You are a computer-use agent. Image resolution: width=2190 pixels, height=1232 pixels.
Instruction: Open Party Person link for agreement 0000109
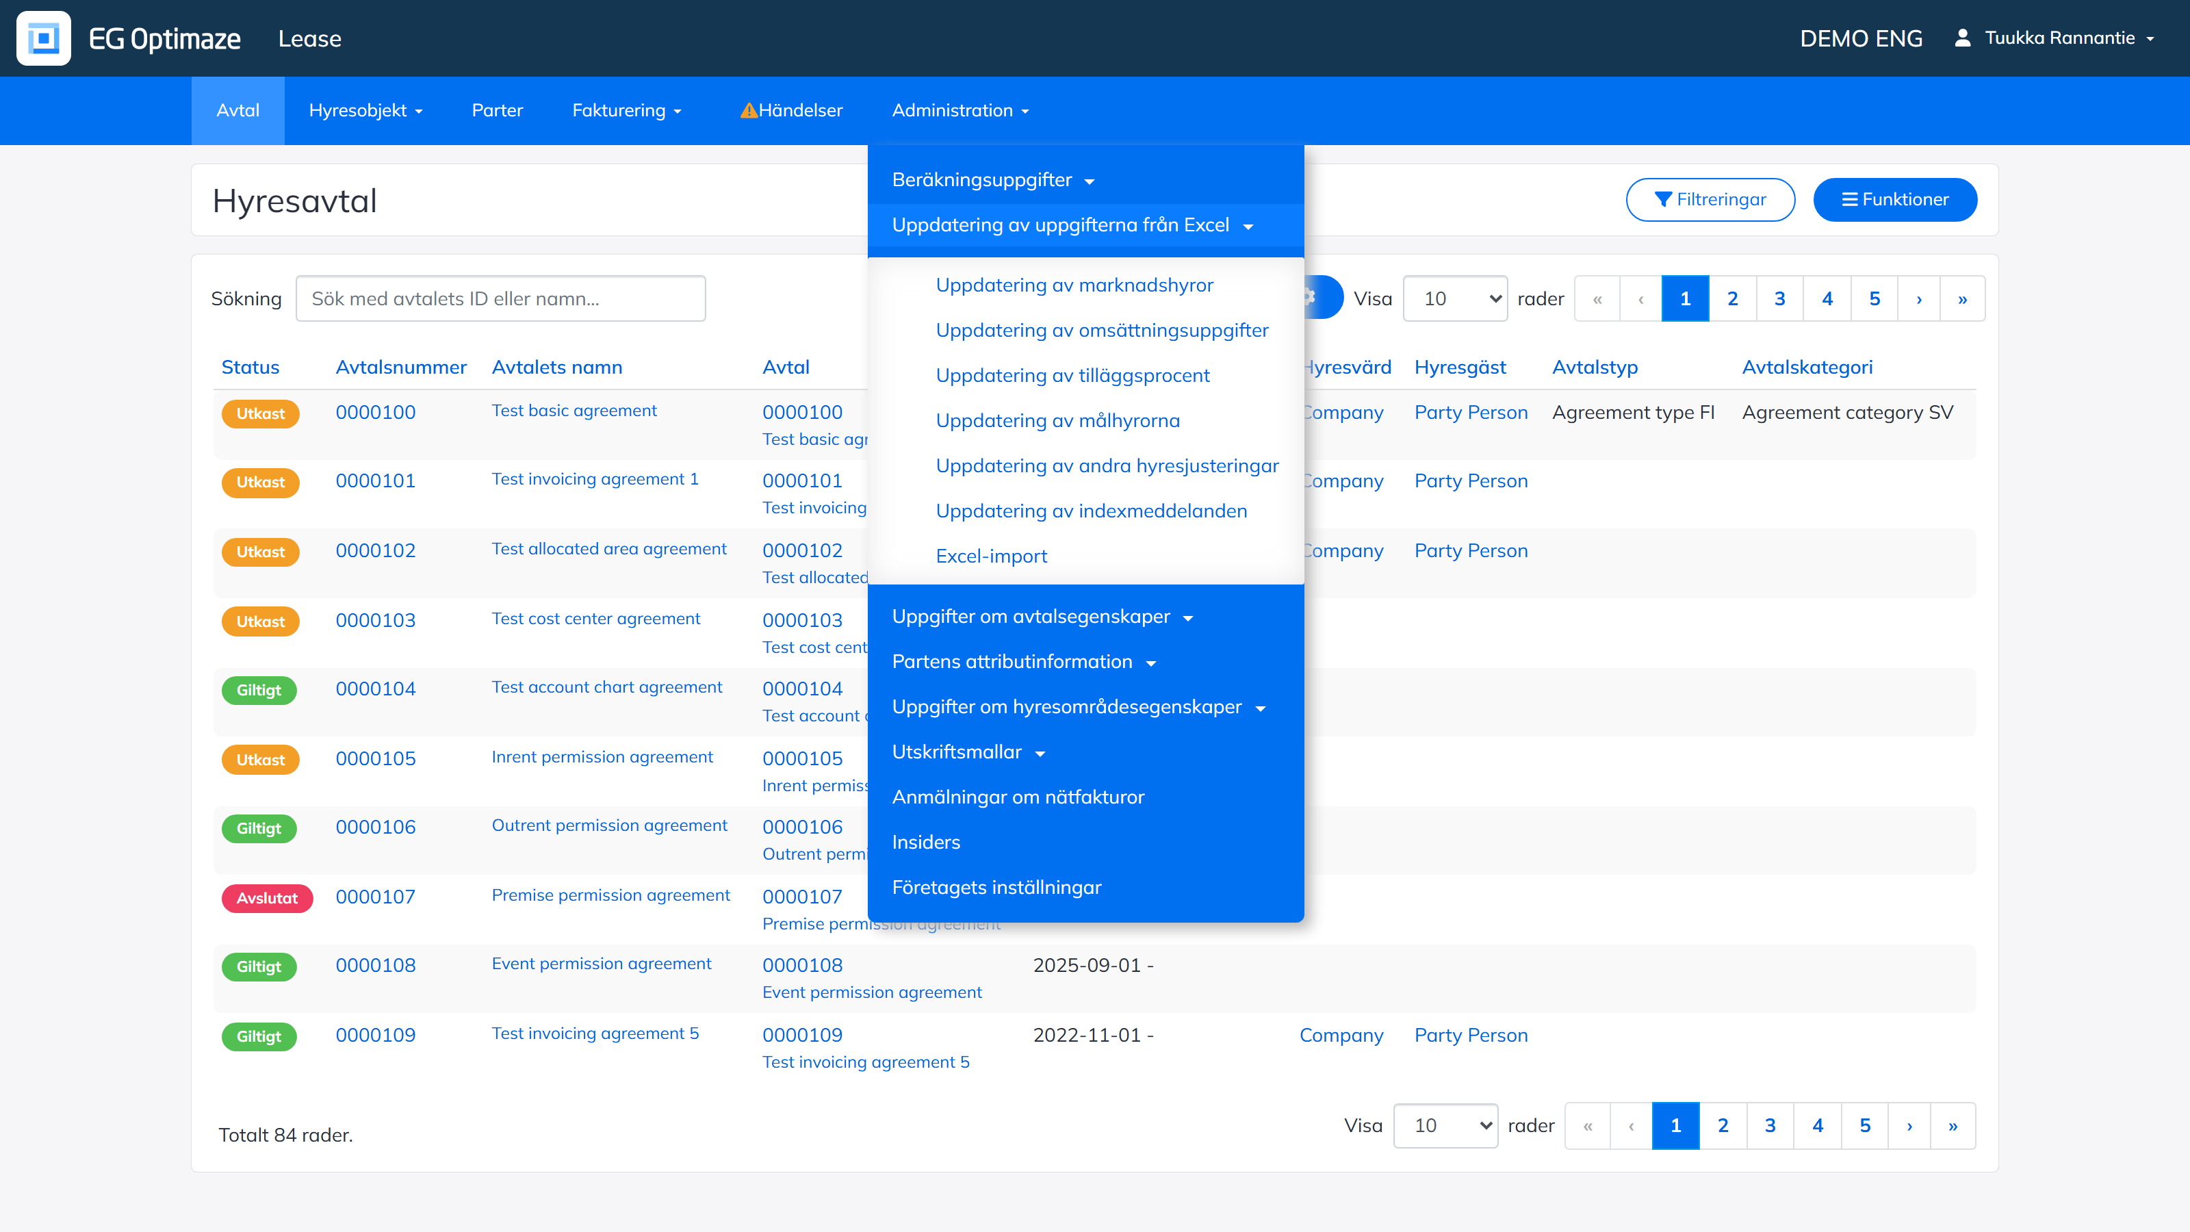(1471, 1036)
